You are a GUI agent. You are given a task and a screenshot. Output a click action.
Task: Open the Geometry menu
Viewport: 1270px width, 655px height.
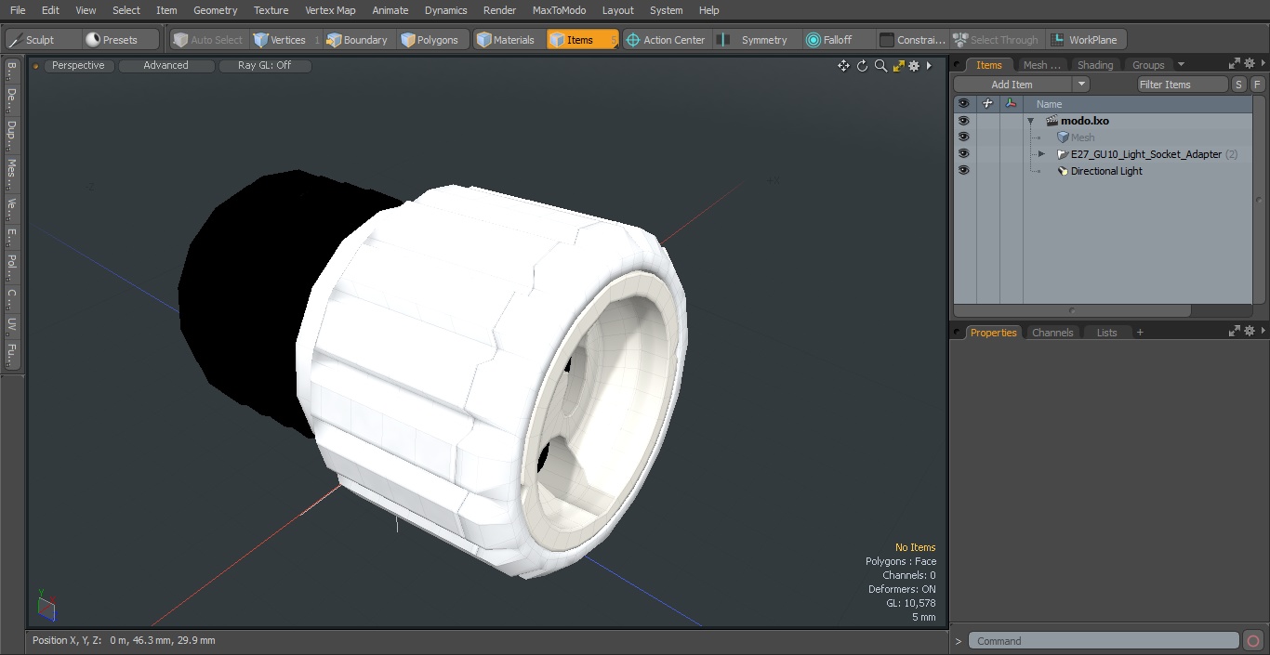(x=215, y=10)
